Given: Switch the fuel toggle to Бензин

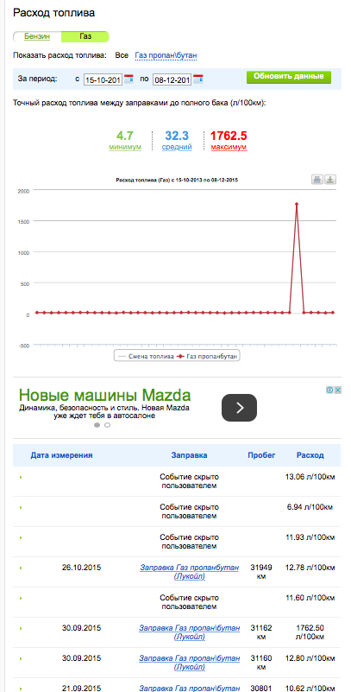Looking at the screenshot, I should click(x=37, y=36).
